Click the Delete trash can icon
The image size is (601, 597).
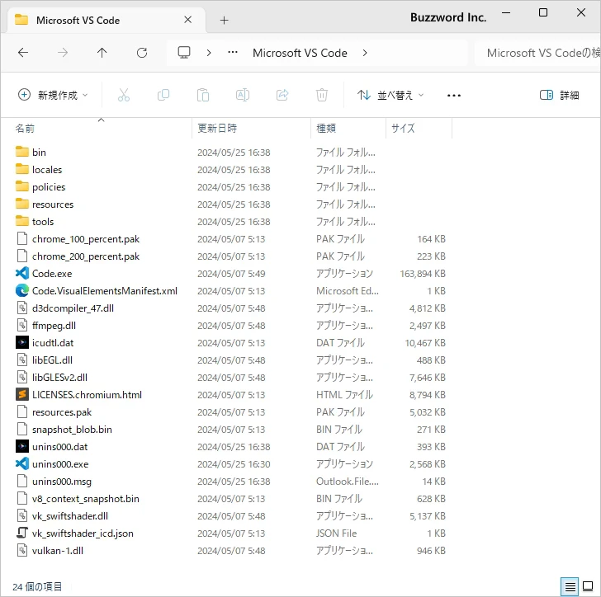pyautogui.click(x=322, y=95)
